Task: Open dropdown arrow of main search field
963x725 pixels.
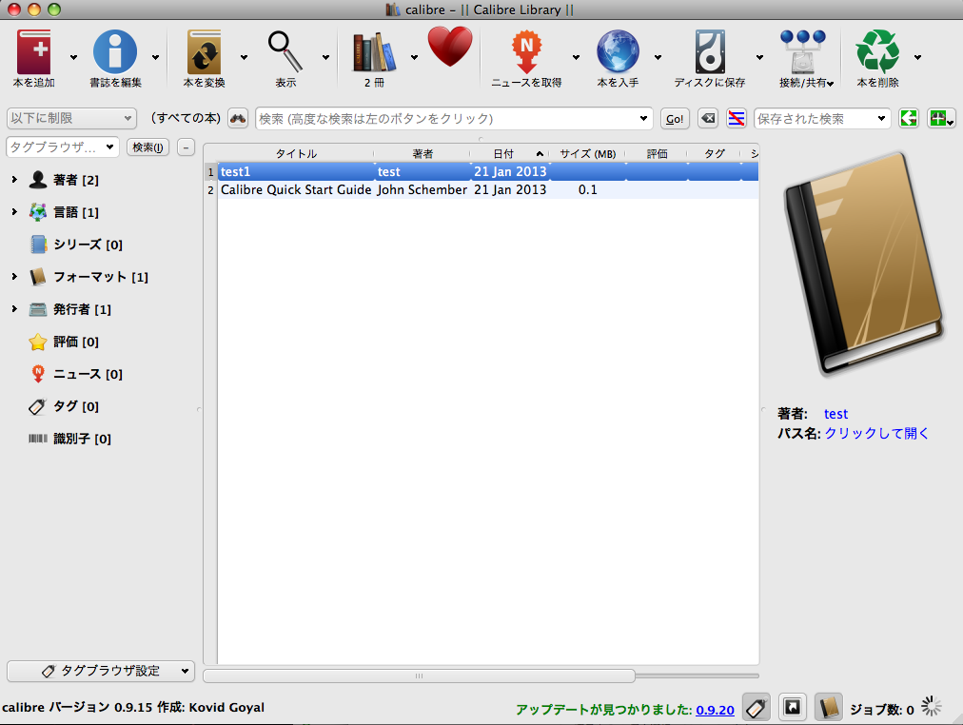Action: tap(643, 119)
